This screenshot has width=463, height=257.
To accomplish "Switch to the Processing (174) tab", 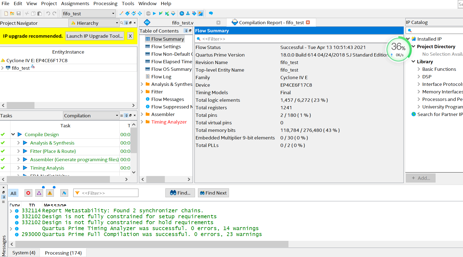I will [63, 253].
